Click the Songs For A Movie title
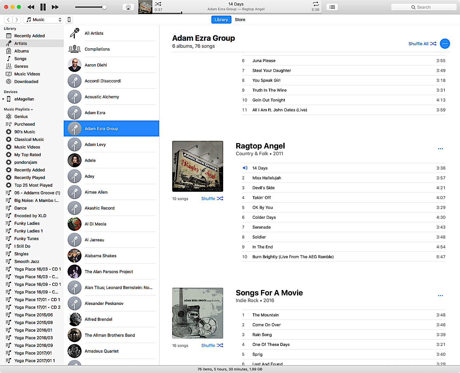The image size is (460, 373). coord(269,293)
